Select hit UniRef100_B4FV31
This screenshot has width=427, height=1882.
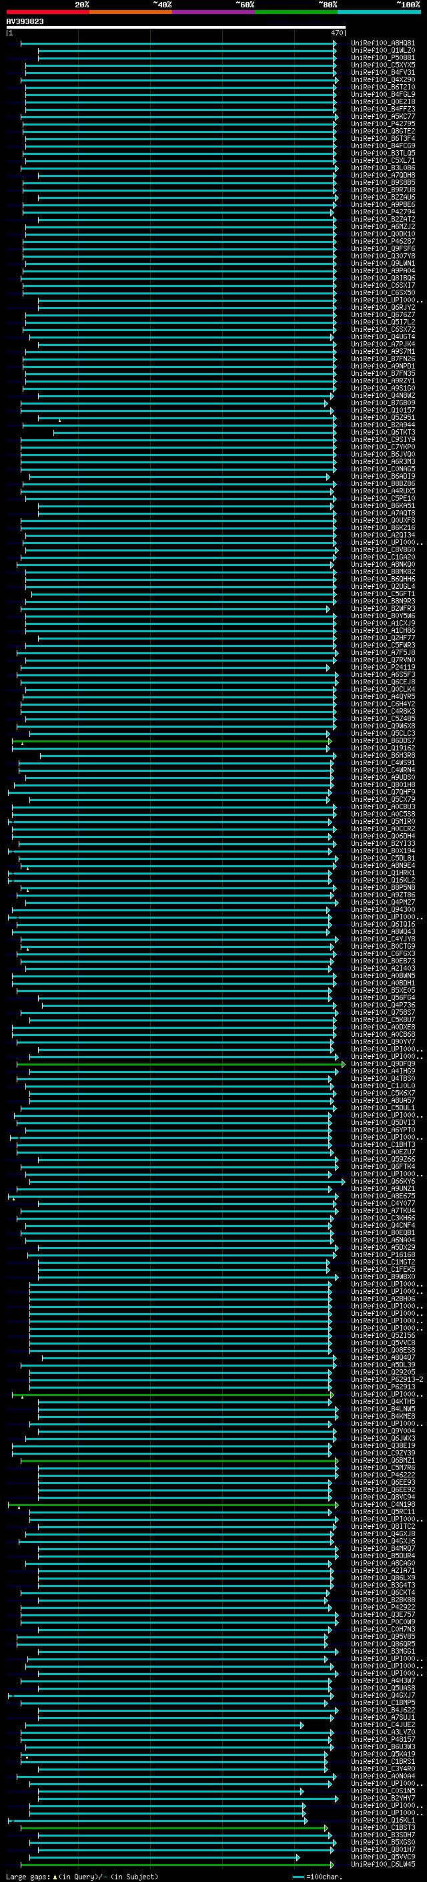(x=382, y=72)
